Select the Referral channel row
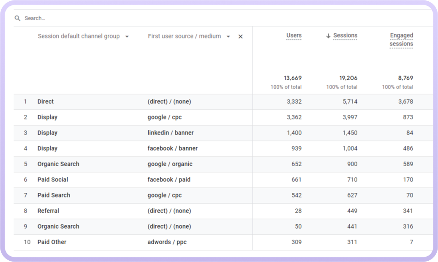The width and height of the screenshot is (438, 262). (x=48, y=211)
